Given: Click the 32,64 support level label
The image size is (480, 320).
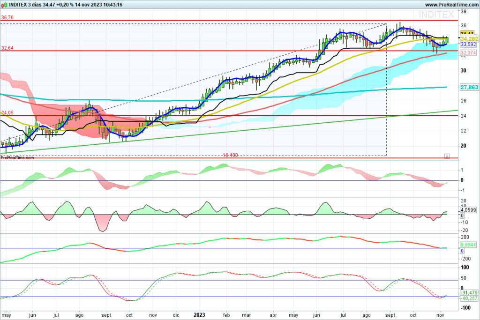Looking at the screenshot, I should pyautogui.click(x=7, y=48).
